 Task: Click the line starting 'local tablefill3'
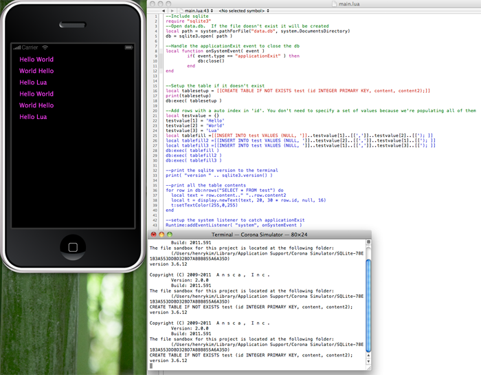coord(301,146)
